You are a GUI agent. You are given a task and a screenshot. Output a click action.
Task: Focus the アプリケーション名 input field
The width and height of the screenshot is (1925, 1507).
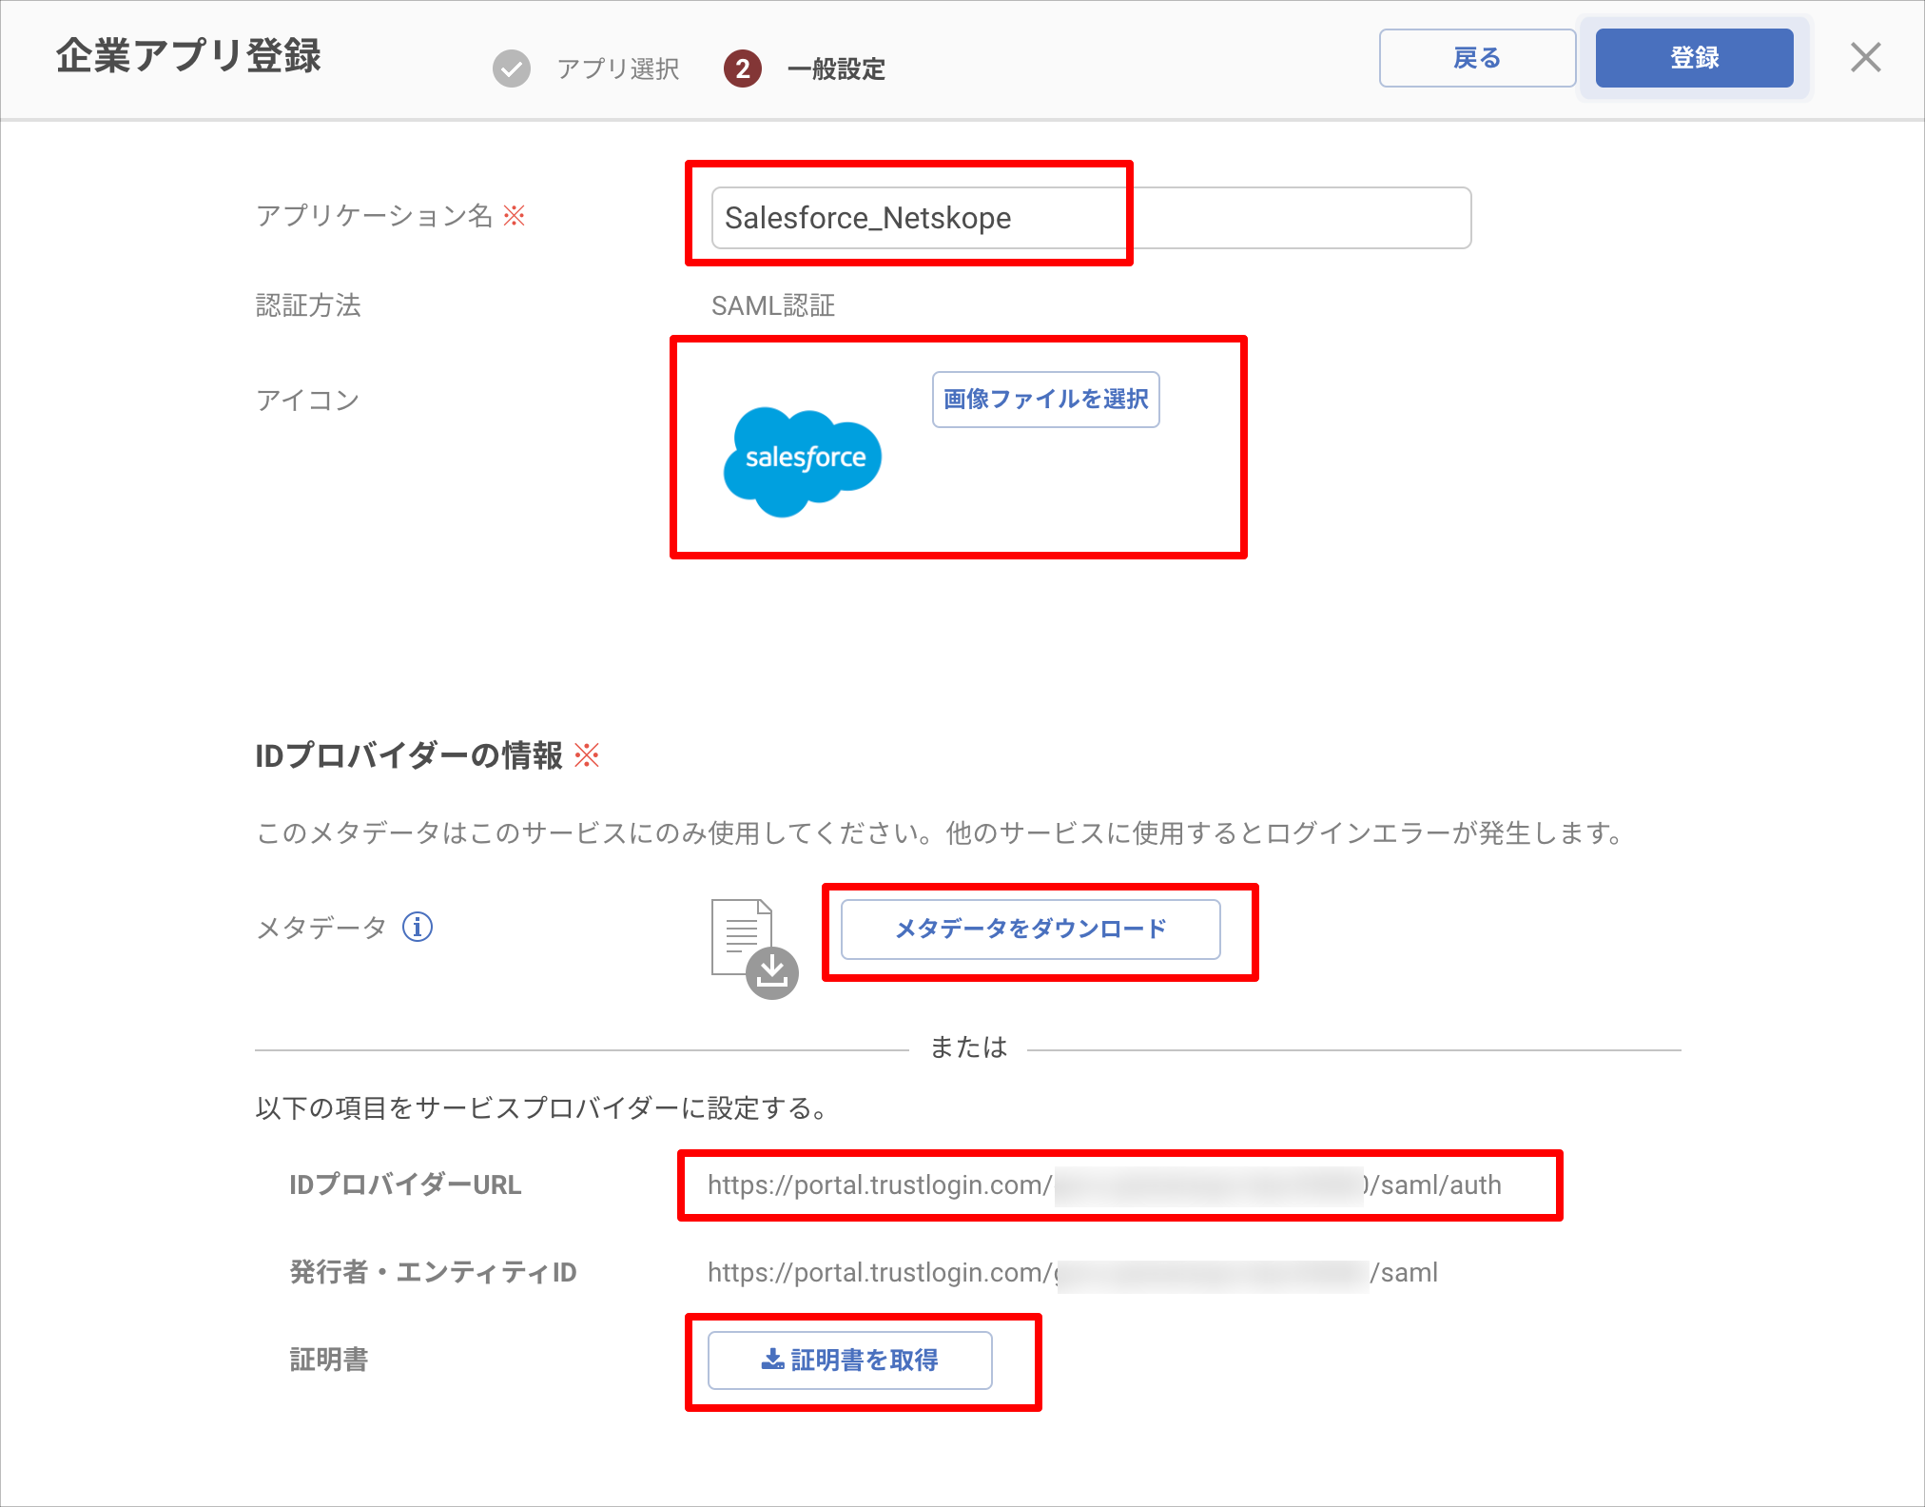pos(1091,218)
